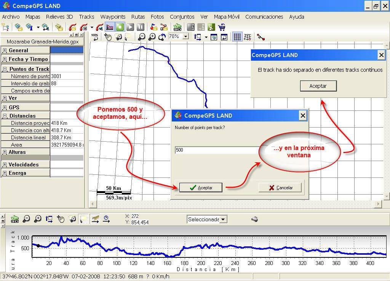Open waypoints file with the flag folder icon
This screenshot has width=390, height=281.
coord(154,27)
